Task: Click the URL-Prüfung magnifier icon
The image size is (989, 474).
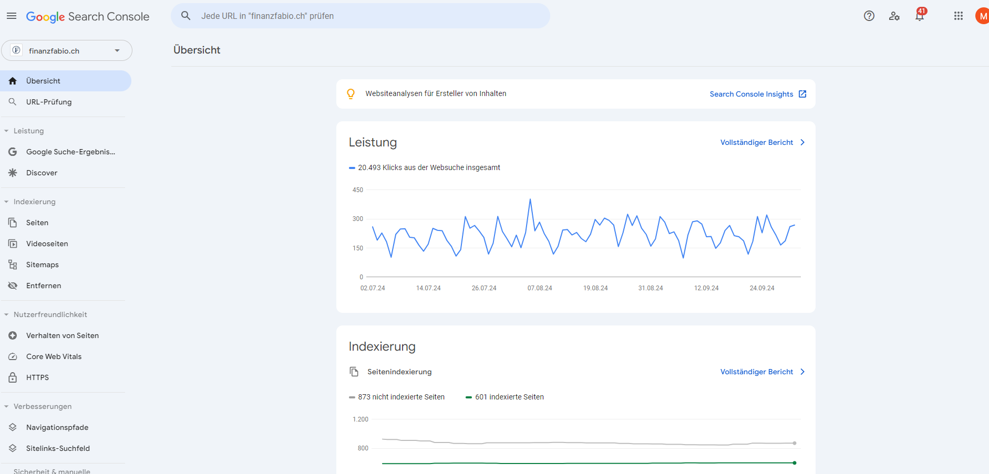Action: (x=13, y=102)
